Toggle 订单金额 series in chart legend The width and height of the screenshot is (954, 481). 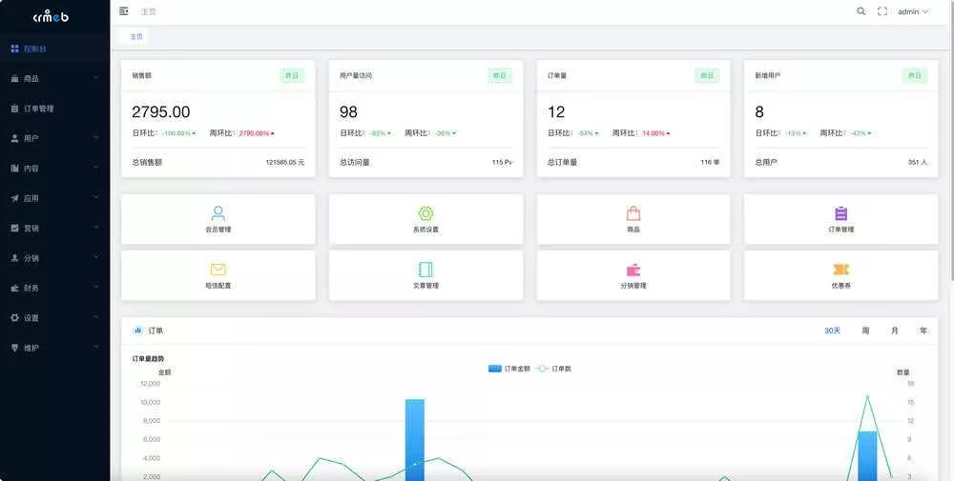tap(509, 369)
